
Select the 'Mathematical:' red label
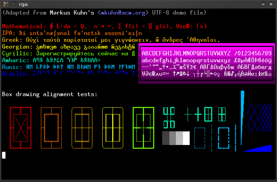[24, 26]
